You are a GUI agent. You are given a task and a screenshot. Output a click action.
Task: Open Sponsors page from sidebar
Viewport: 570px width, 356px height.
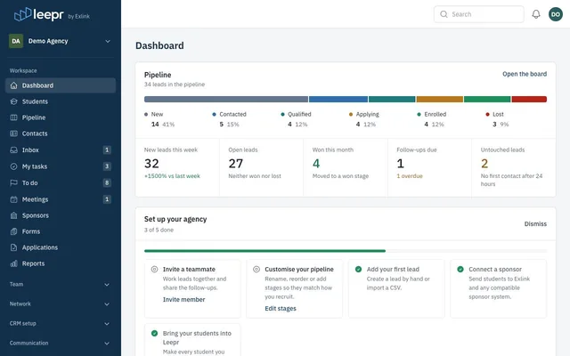pos(61,215)
